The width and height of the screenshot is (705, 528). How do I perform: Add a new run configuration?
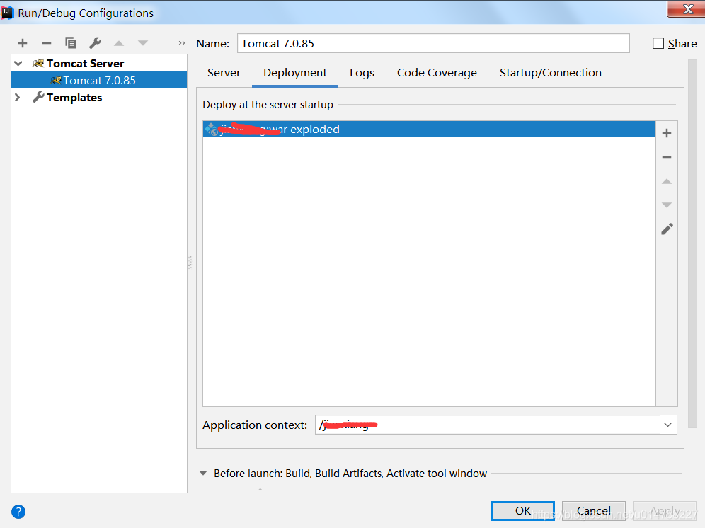[23, 43]
